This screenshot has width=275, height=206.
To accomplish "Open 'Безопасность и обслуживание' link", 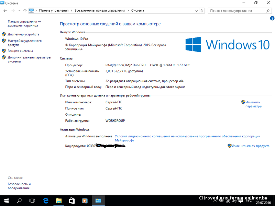I will pos(19,186).
